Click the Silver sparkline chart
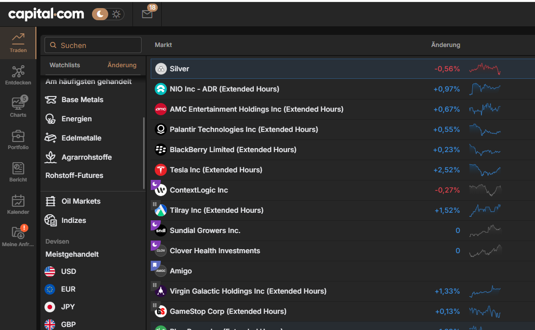This screenshot has width=535, height=330. click(485, 69)
